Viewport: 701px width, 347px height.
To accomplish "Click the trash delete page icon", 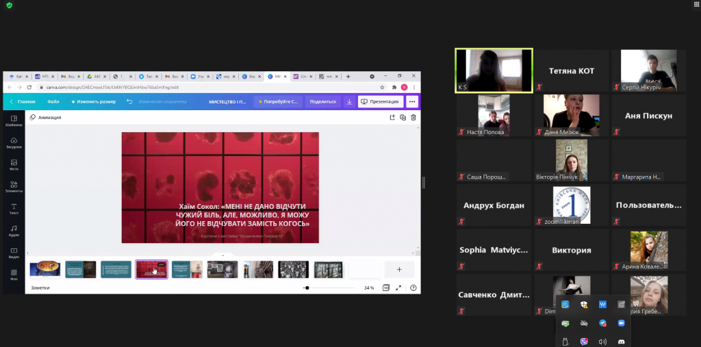I will [x=413, y=117].
